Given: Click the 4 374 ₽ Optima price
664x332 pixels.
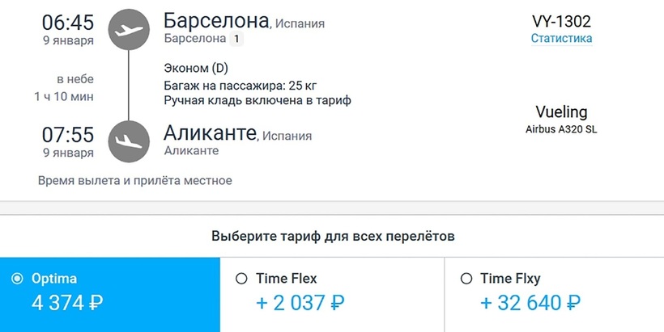Looking at the screenshot, I should tap(67, 304).
